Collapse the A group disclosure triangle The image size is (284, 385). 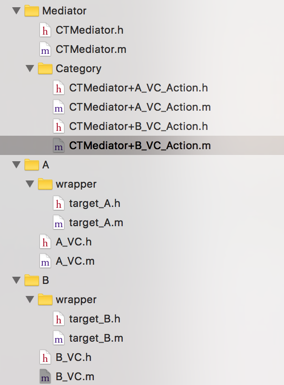(16, 165)
